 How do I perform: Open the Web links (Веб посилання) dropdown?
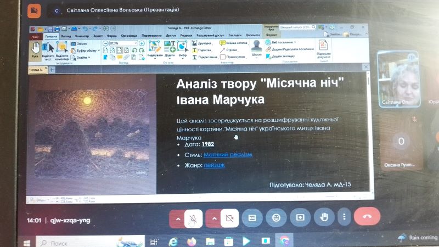click(280, 42)
